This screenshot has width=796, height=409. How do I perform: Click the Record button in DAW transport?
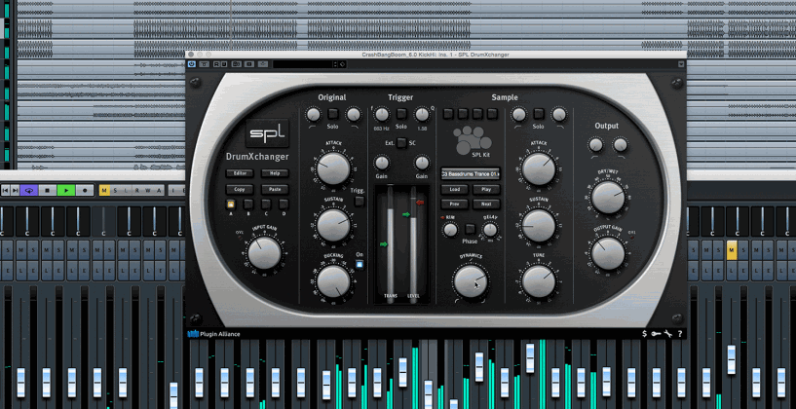click(84, 190)
